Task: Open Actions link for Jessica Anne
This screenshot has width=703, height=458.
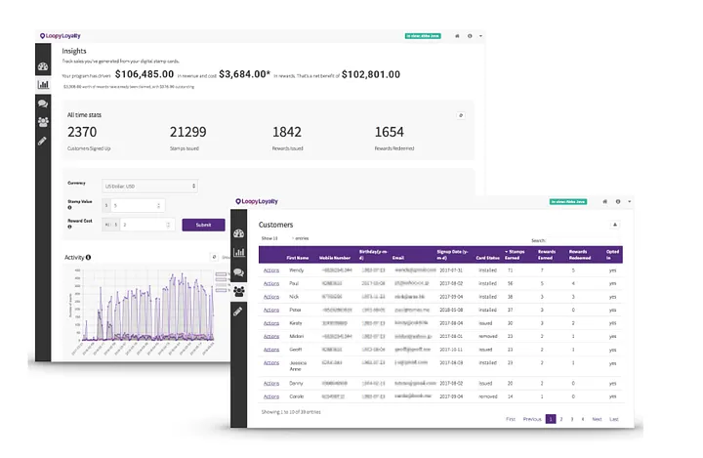Action: click(271, 363)
